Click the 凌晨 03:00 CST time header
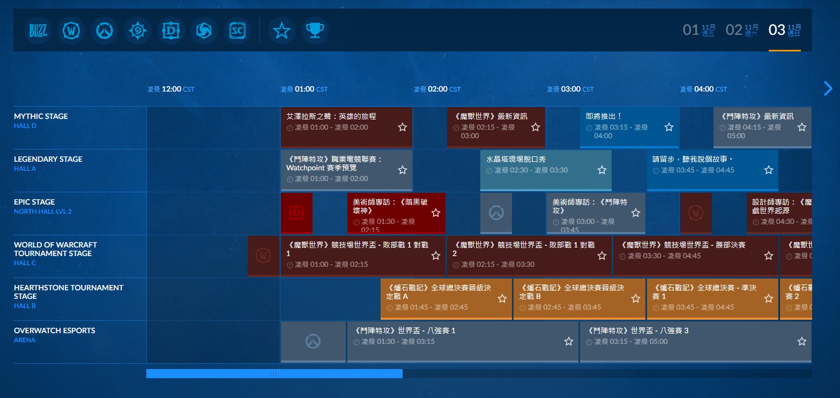 (x=570, y=89)
